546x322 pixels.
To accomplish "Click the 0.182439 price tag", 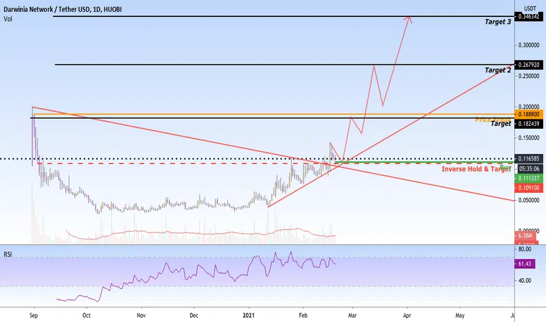I will coord(528,124).
